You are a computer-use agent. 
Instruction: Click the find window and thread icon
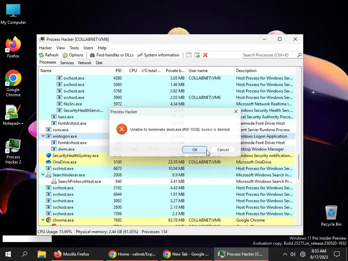(x=197, y=55)
